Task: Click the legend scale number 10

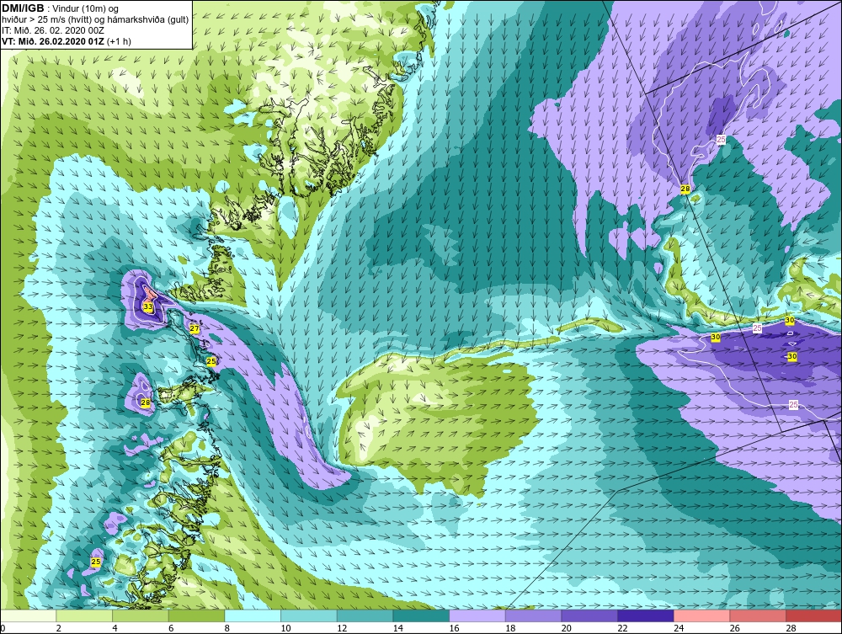Action: pyautogui.click(x=285, y=628)
